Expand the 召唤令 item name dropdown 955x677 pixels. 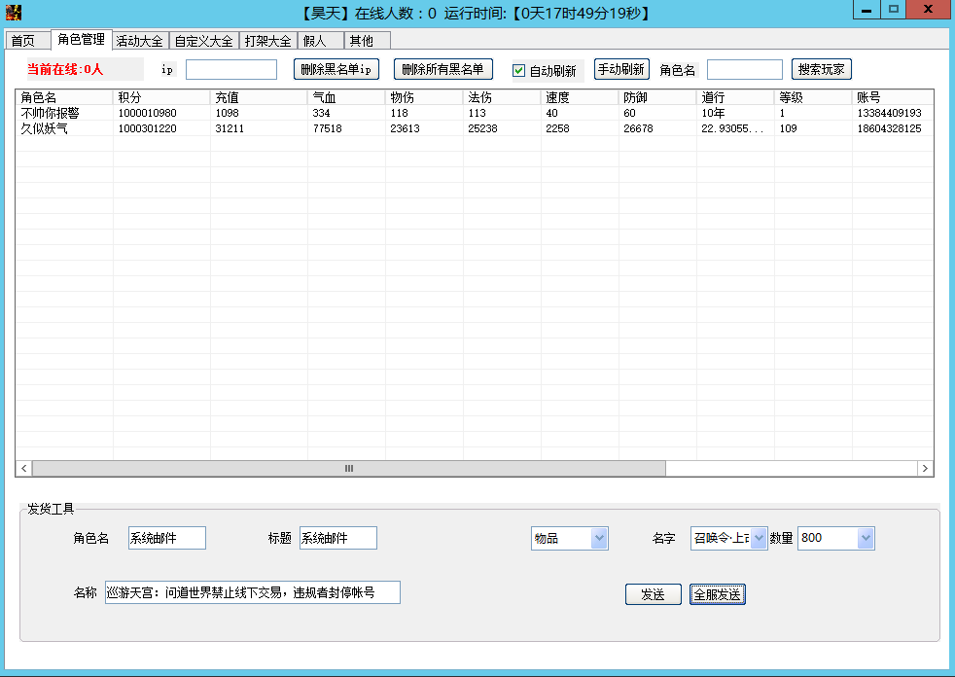tap(759, 538)
